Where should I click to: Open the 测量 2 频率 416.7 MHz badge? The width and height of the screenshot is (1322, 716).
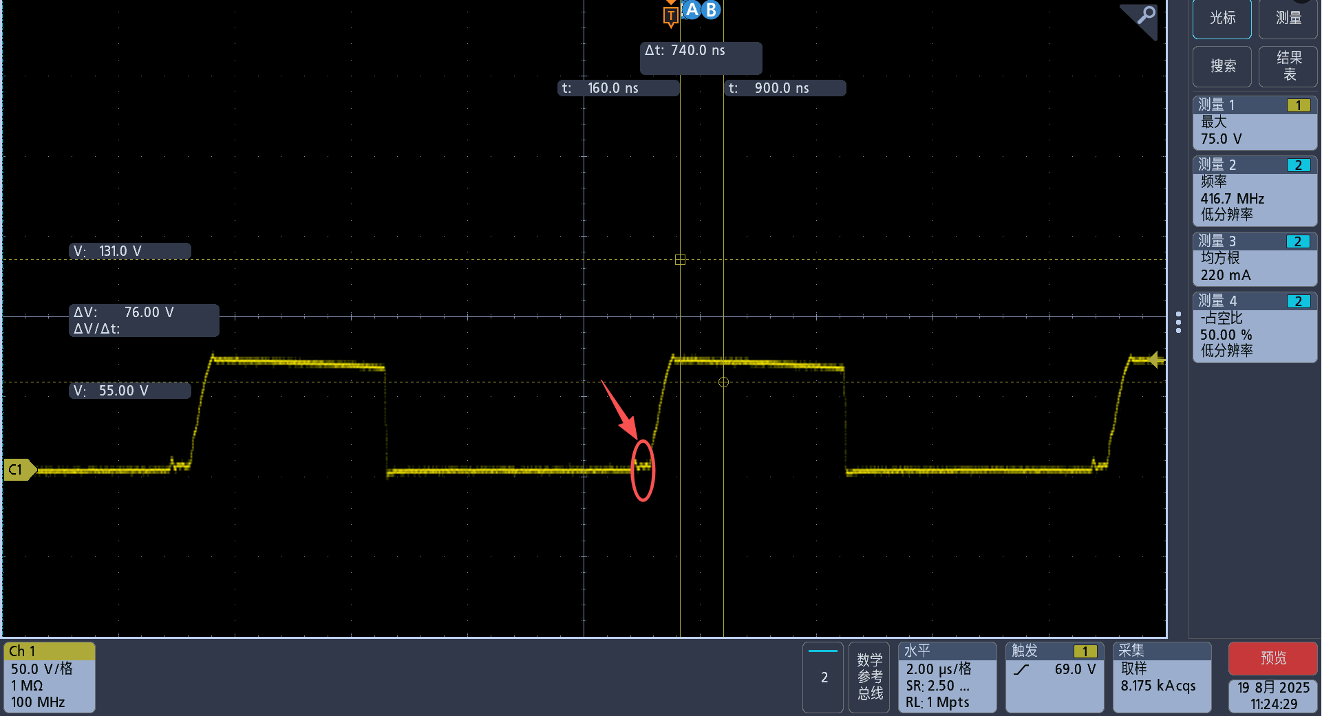pyautogui.click(x=1255, y=191)
